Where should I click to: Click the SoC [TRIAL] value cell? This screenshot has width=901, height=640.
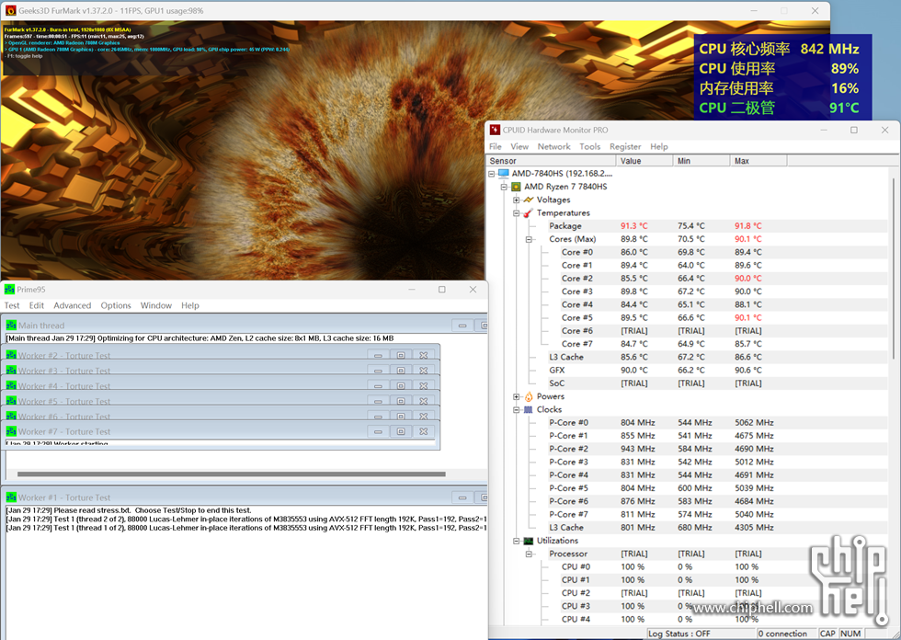[633, 383]
